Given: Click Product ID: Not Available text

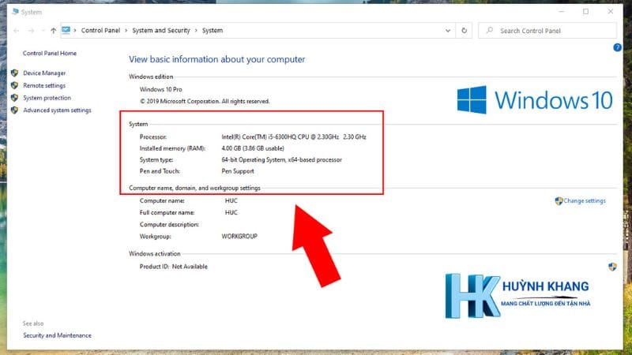Looking at the screenshot, I should click(174, 267).
